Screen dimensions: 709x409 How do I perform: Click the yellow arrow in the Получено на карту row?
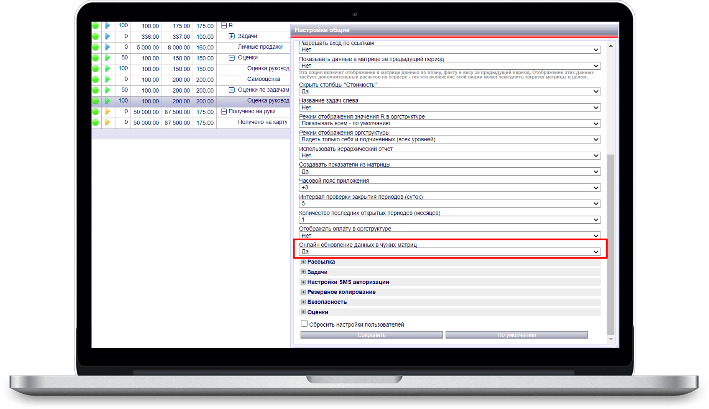pyautogui.click(x=108, y=123)
